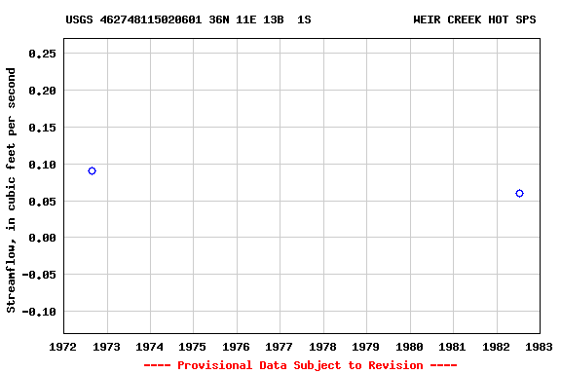Click the y-axis value 0.00
561x374 pixels.
(x=42, y=238)
